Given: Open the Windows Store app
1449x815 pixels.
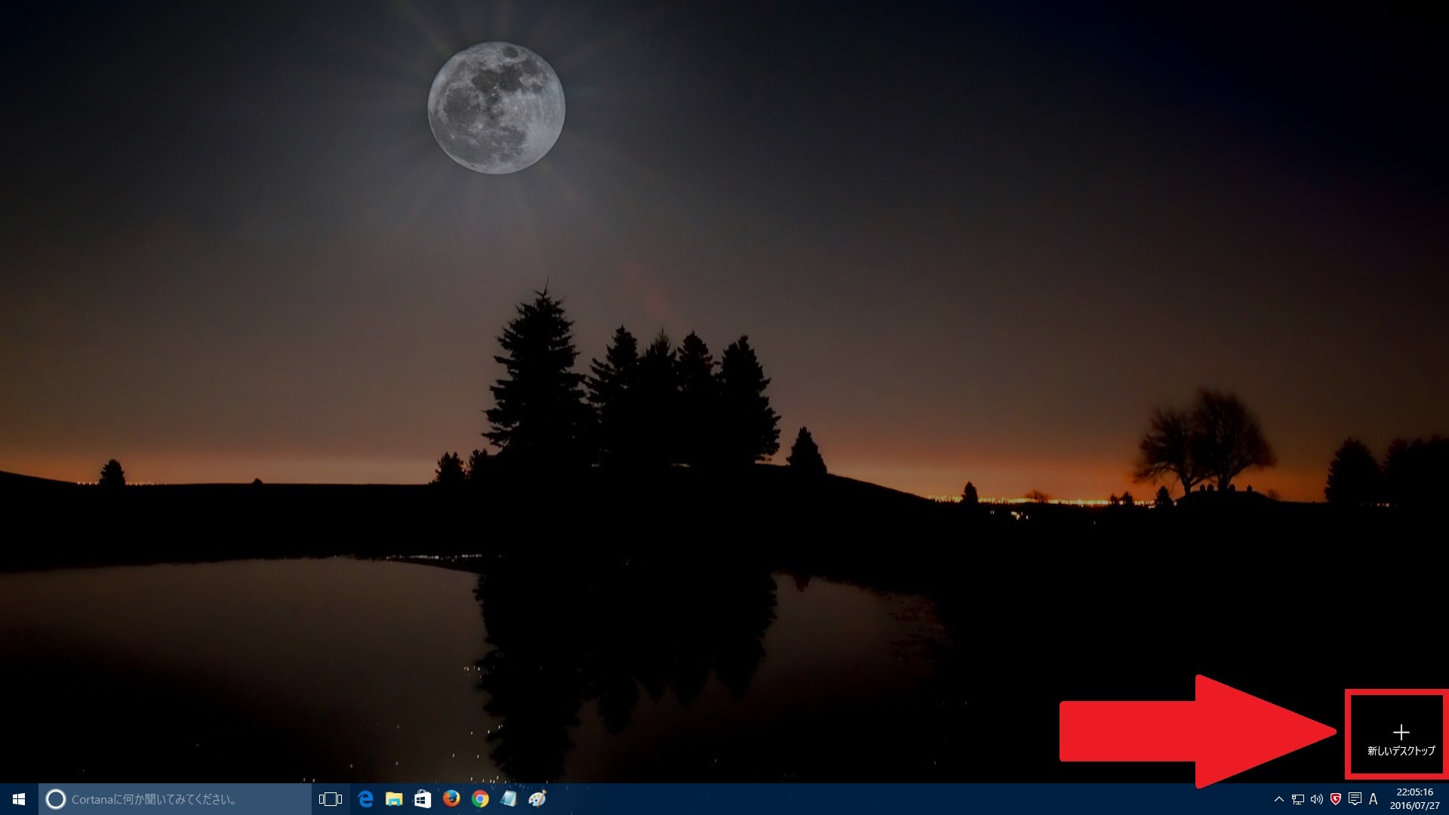Looking at the screenshot, I should 423,799.
